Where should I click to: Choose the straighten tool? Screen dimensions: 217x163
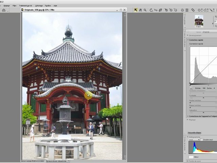coord(156,10)
